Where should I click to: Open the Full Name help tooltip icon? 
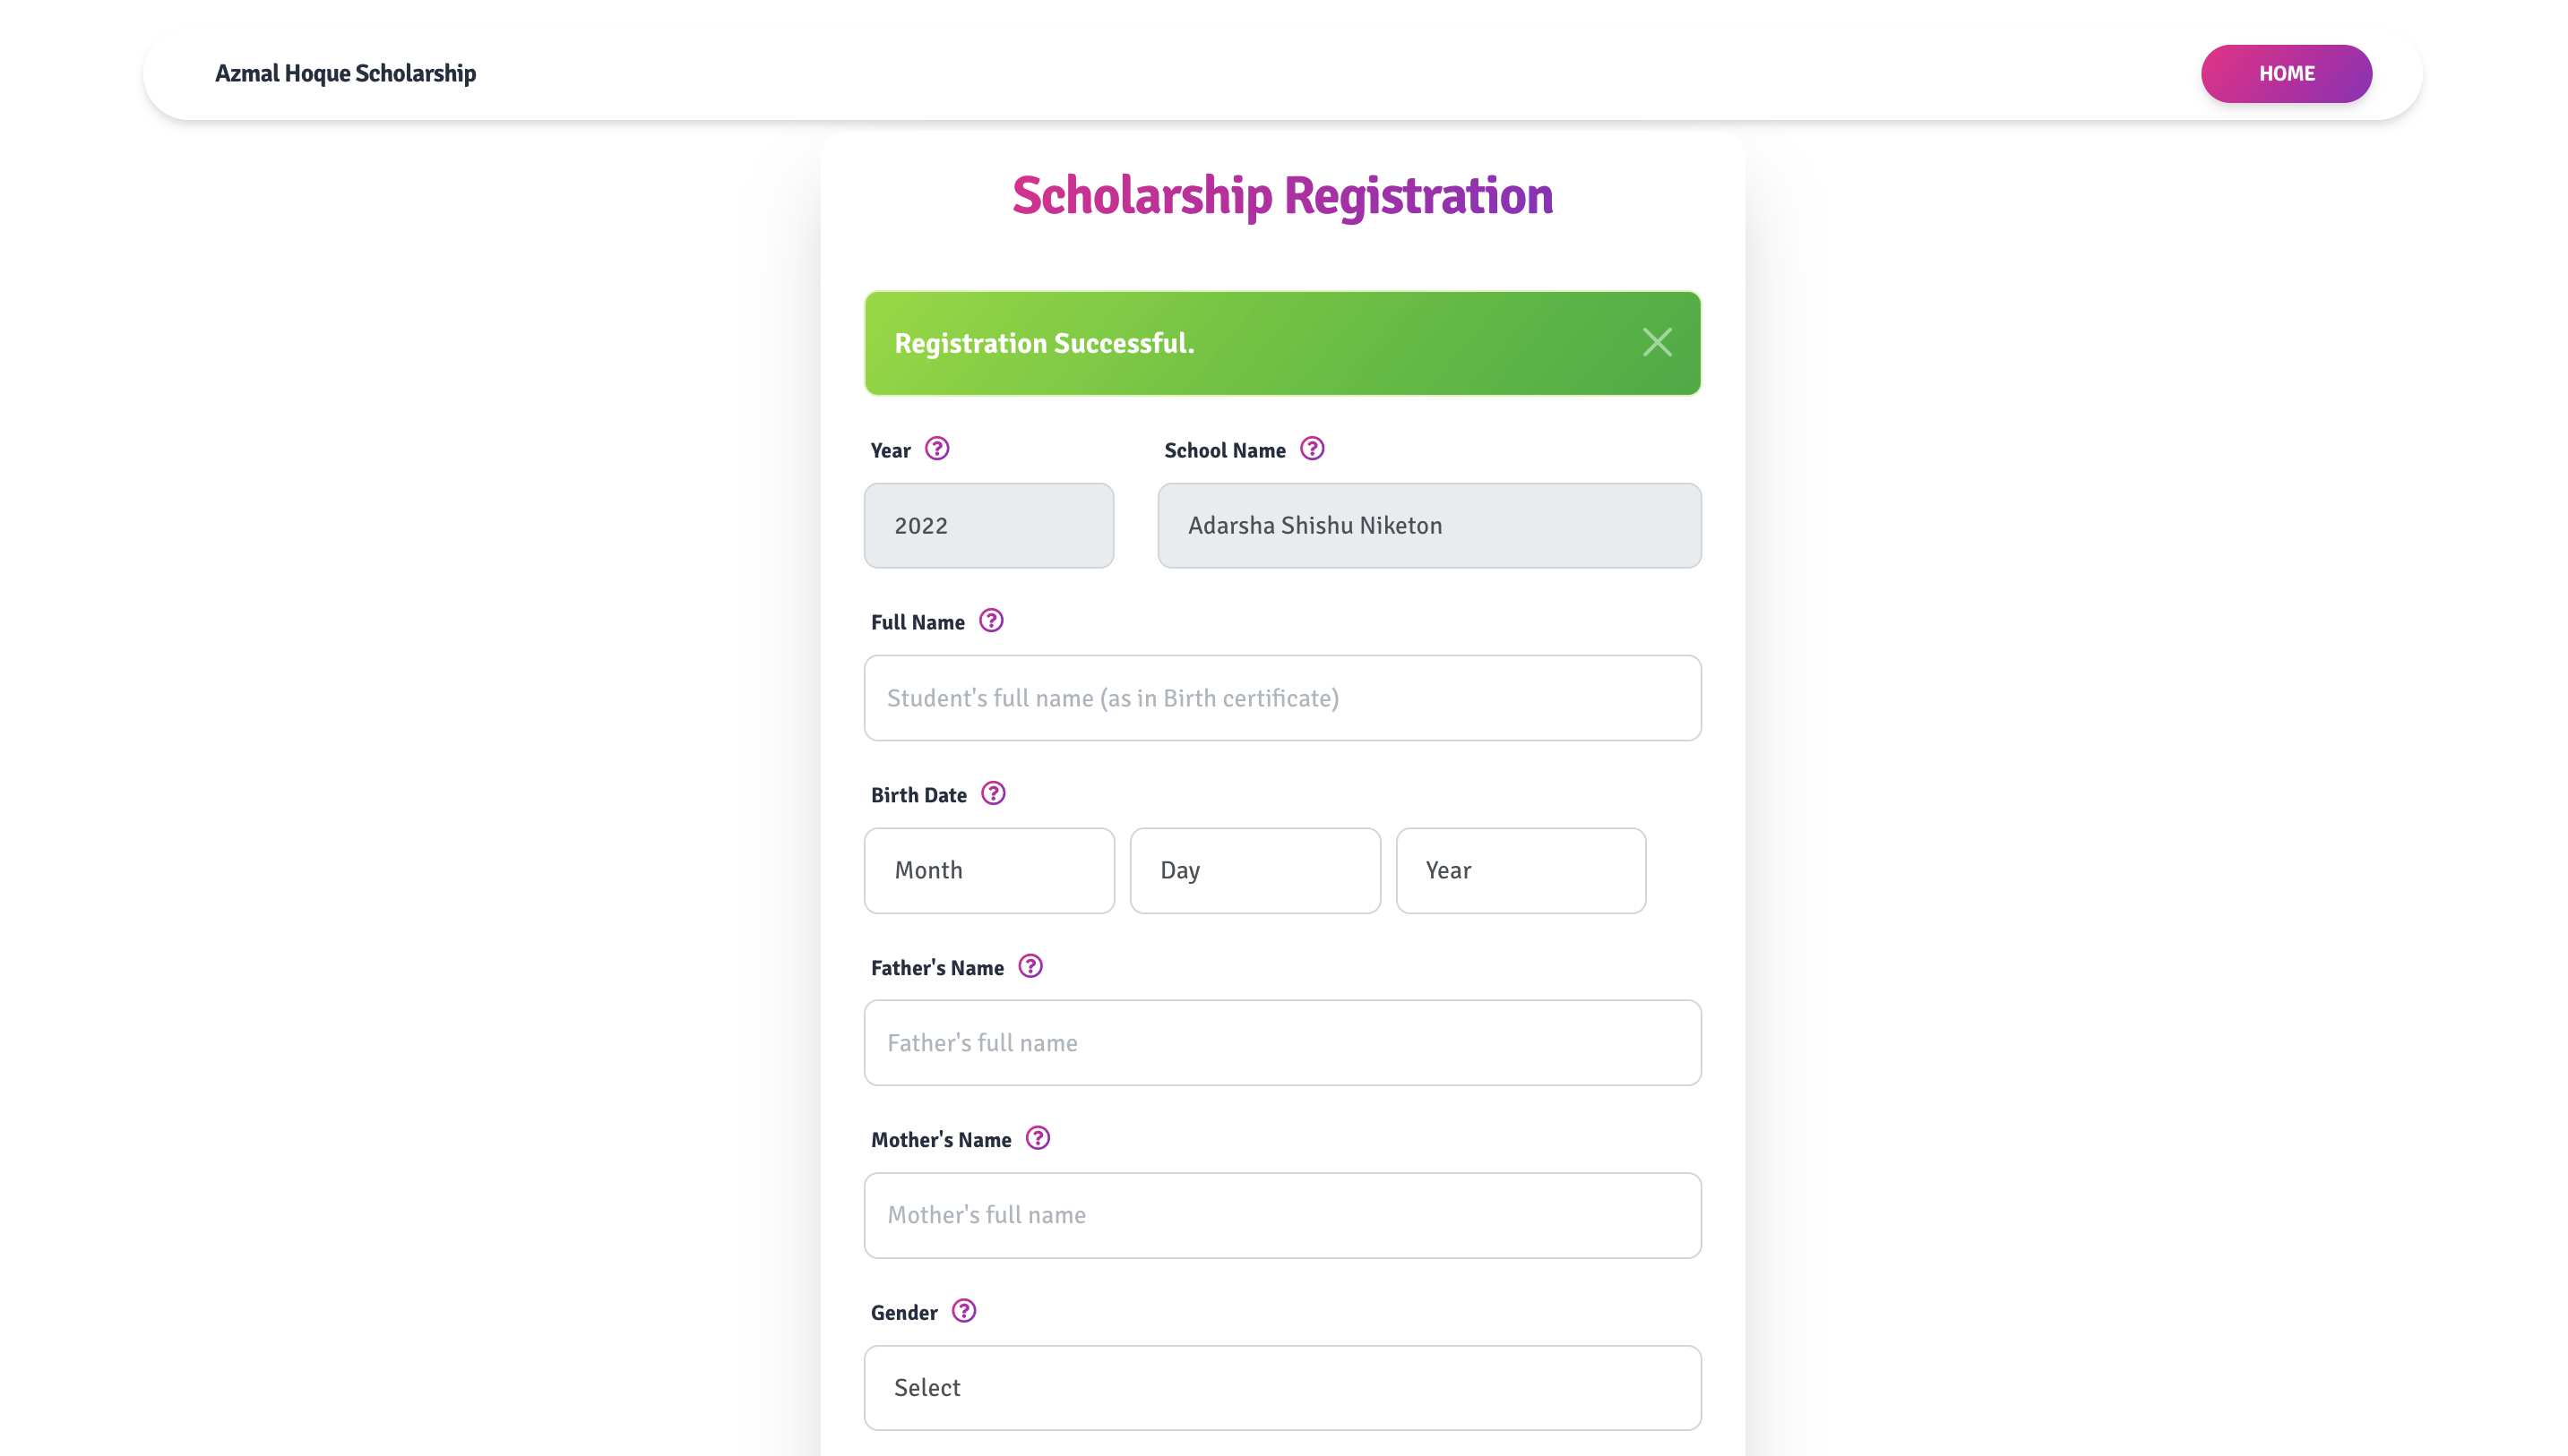[990, 621]
